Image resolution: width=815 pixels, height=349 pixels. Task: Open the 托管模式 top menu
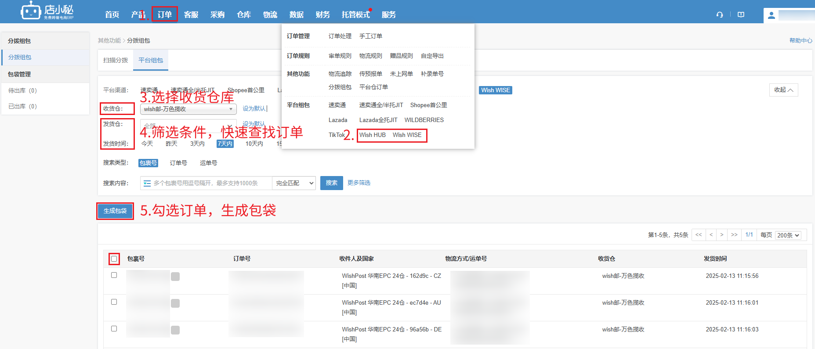(356, 14)
